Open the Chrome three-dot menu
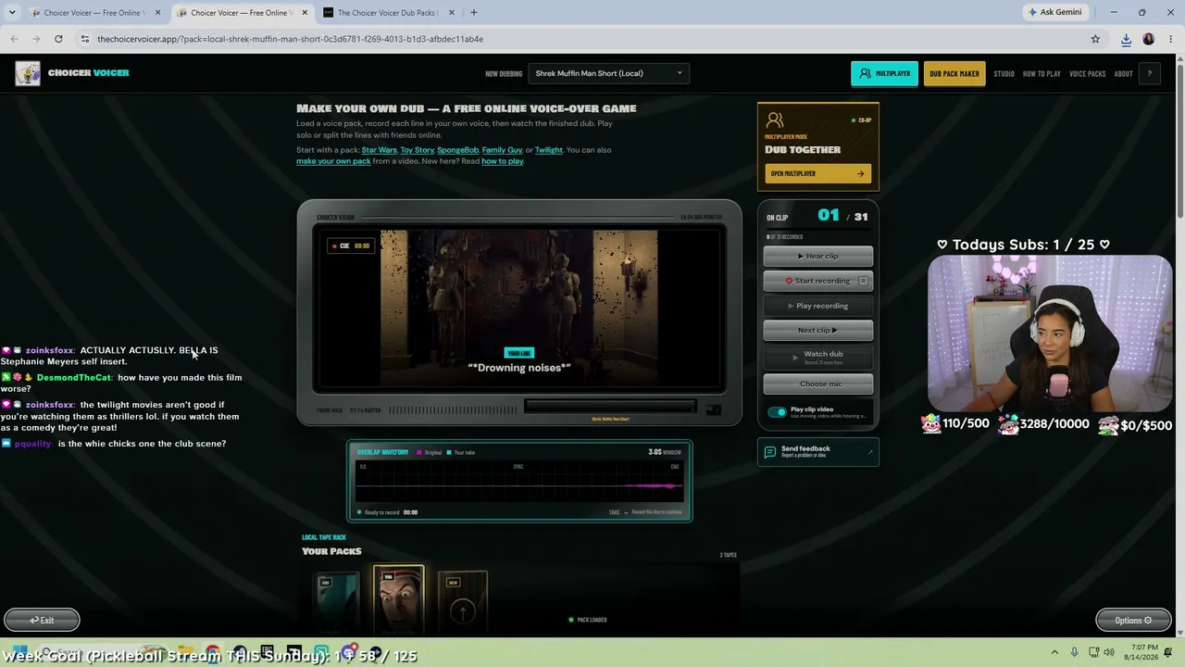Image resolution: width=1185 pixels, height=667 pixels. 1170,39
